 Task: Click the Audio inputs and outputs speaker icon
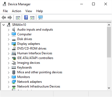tap(14, 30)
